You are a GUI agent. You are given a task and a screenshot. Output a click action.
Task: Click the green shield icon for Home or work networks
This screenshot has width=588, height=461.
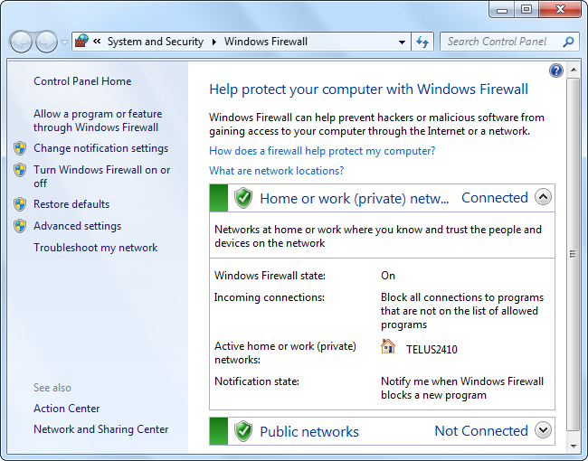click(242, 198)
